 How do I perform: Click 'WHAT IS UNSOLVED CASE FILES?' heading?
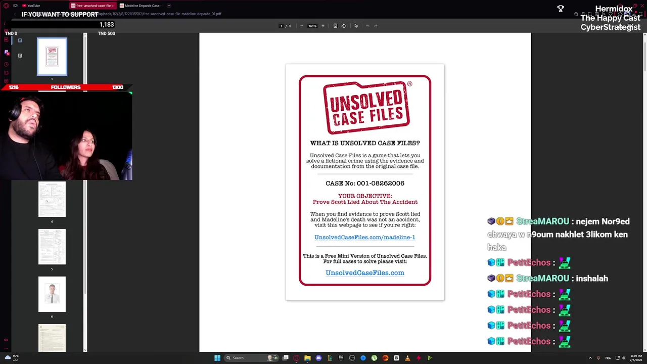(365, 143)
